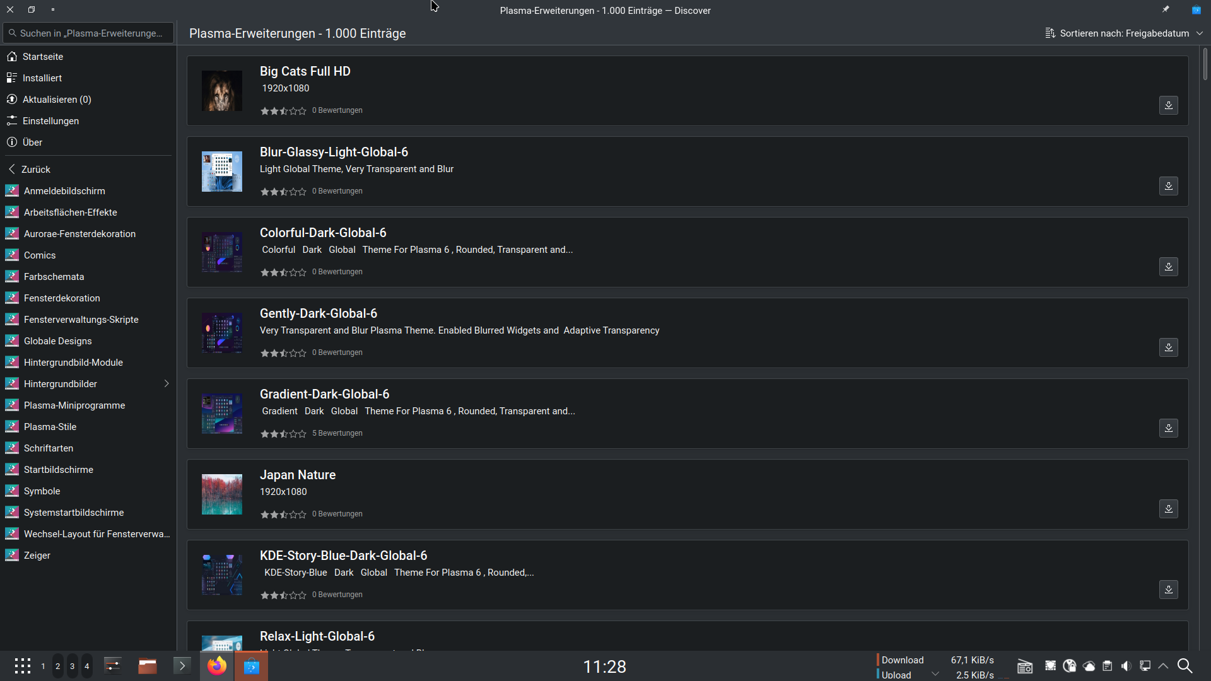
Task: Select Zeiger category
Action: coord(88,556)
